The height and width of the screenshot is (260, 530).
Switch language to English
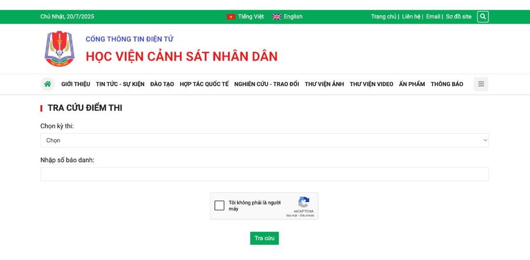pyautogui.click(x=293, y=17)
